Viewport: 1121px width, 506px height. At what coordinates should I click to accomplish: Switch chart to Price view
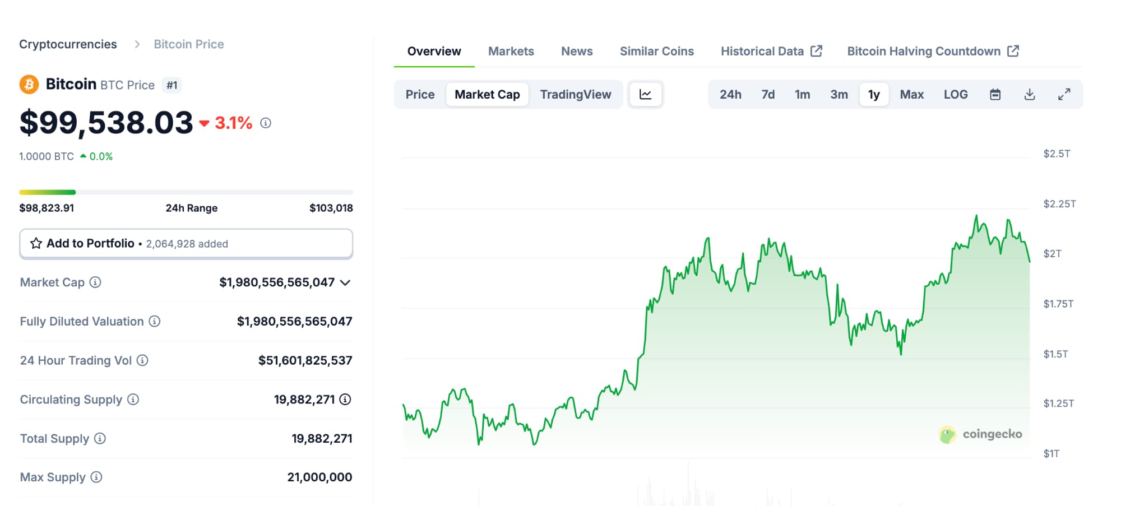pyautogui.click(x=420, y=94)
